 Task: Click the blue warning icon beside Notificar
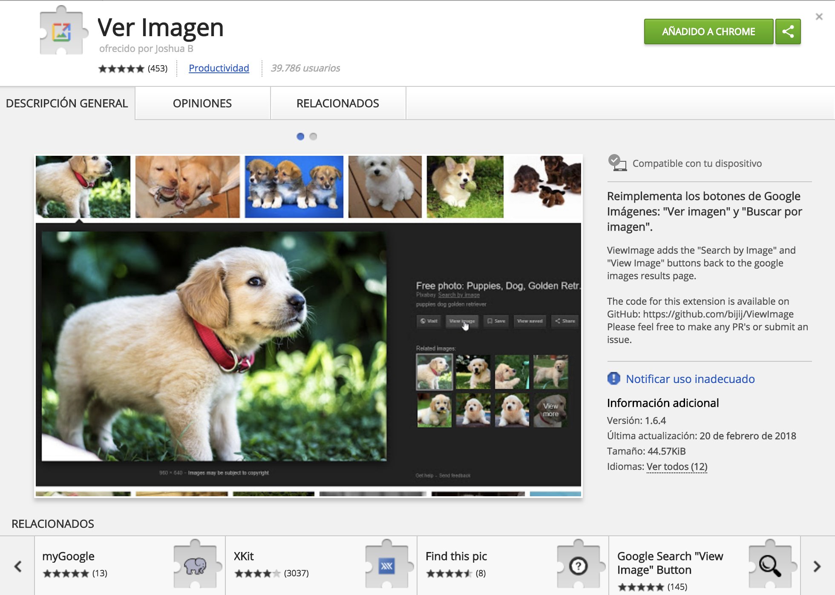(613, 378)
